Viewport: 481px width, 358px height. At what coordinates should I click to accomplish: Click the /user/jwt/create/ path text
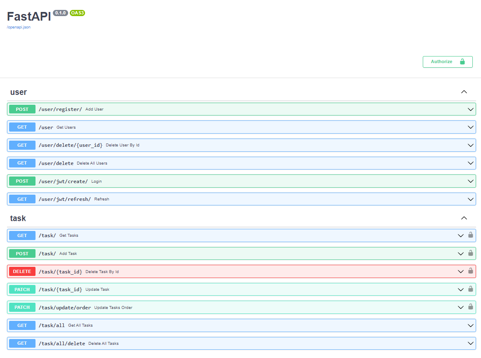tap(63, 181)
